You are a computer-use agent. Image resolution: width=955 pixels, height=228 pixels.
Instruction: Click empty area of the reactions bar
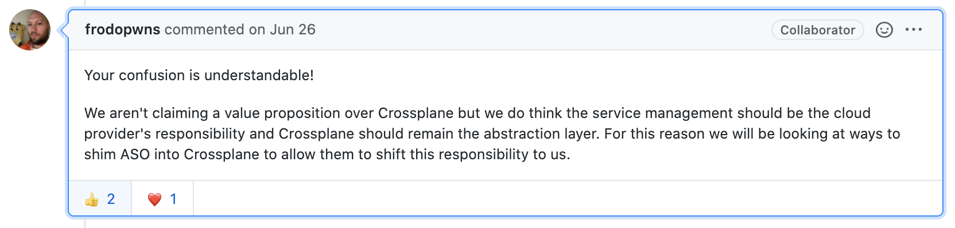567,199
